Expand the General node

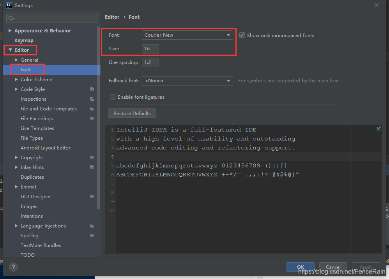[x=16, y=60]
